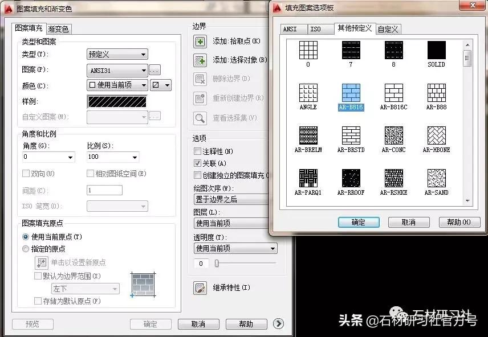The image size is (488, 337).
Task: Select the 添加:选择对象 icon
Action: (x=200, y=59)
